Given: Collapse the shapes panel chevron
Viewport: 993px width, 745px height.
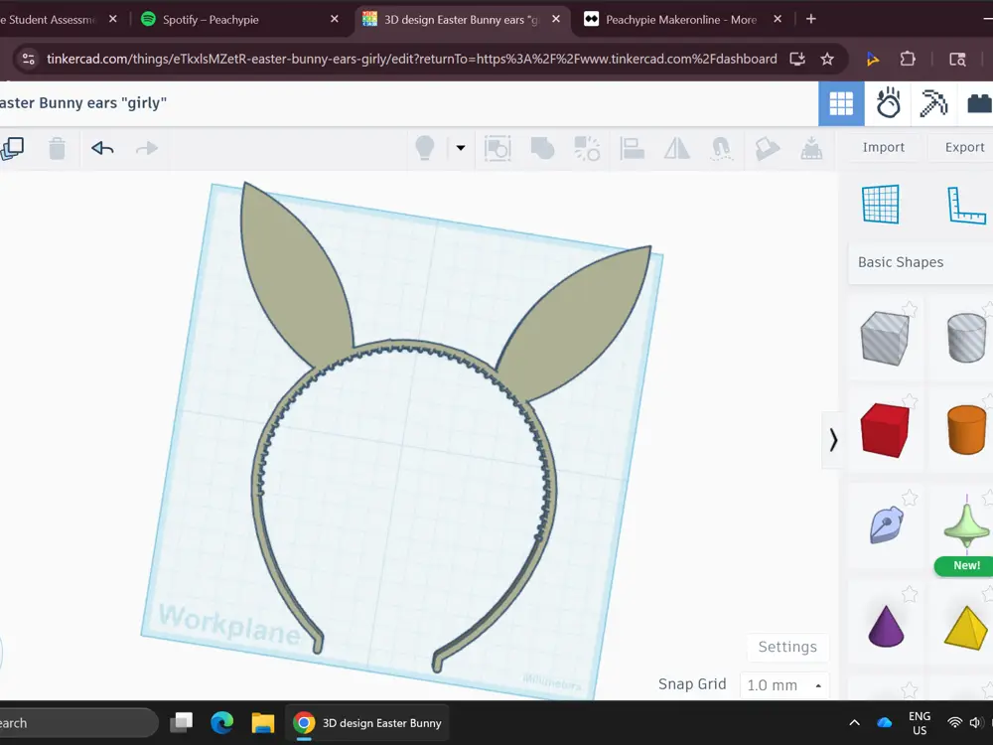Looking at the screenshot, I should pyautogui.click(x=833, y=440).
